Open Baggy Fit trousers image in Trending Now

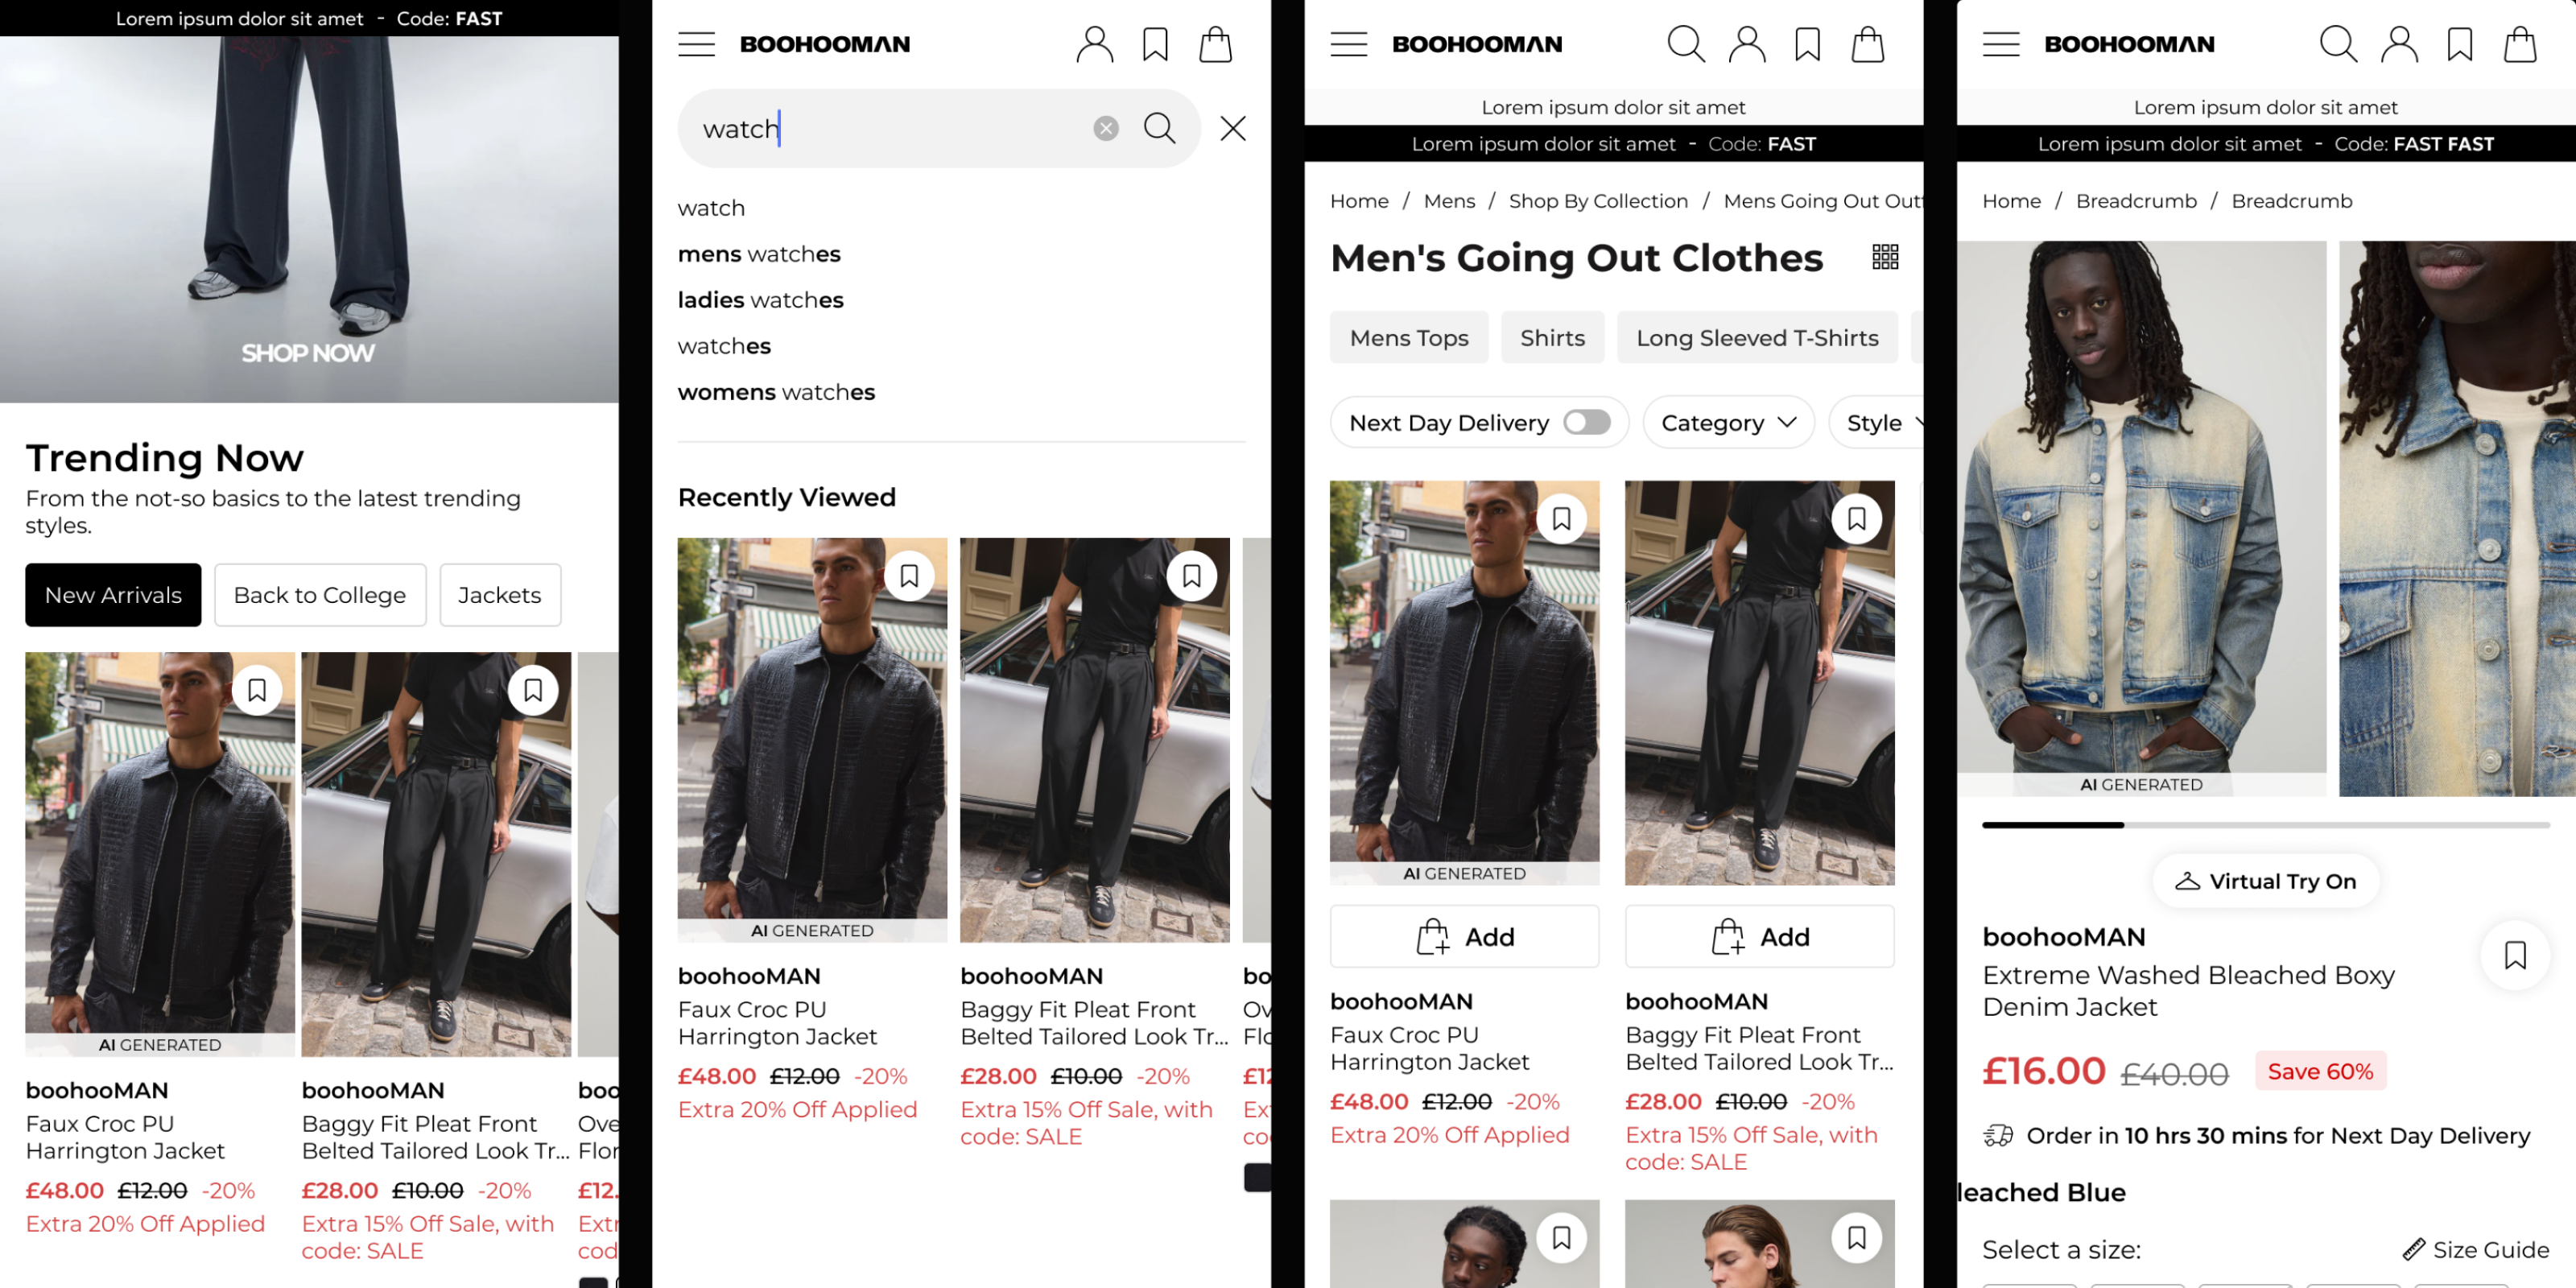point(436,854)
